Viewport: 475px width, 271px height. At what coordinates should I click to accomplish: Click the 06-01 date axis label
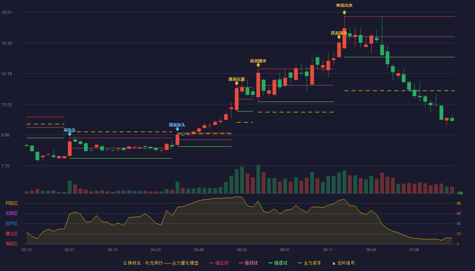[285, 250]
